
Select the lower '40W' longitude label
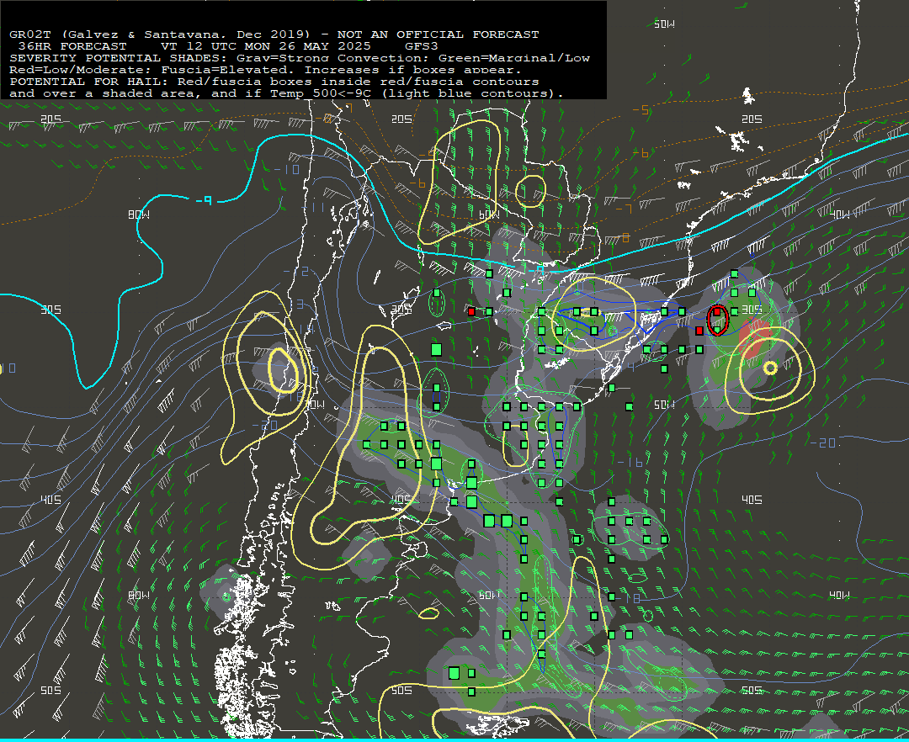click(840, 595)
